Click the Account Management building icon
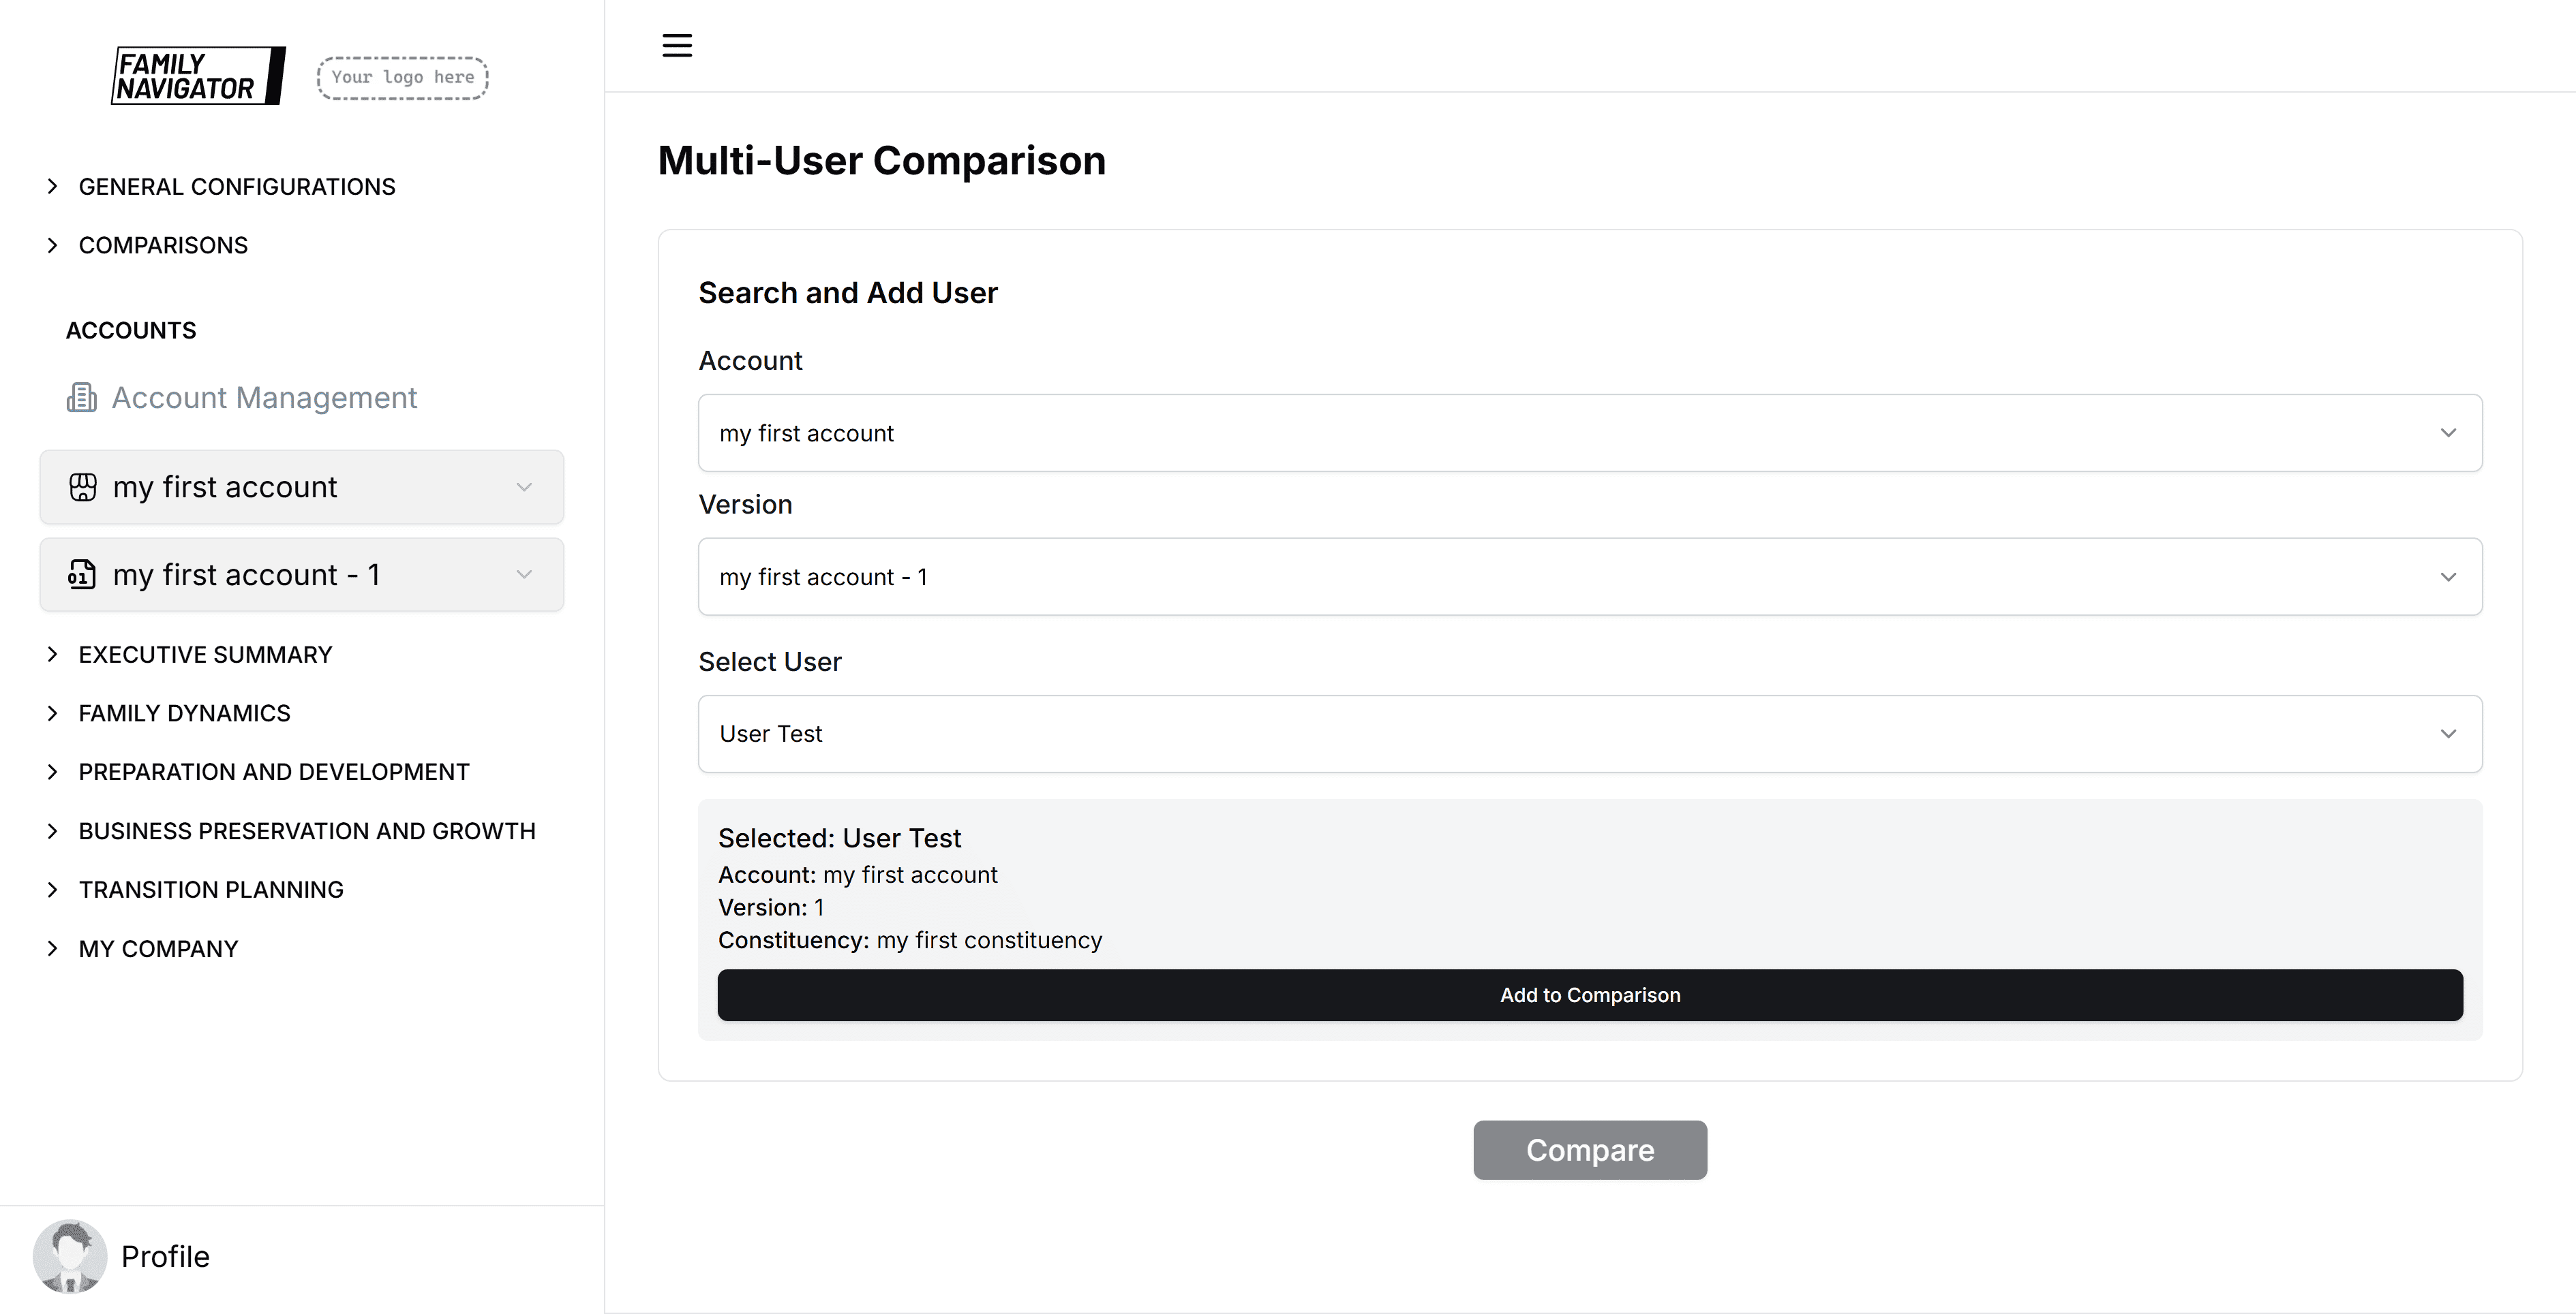 (81, 396)
